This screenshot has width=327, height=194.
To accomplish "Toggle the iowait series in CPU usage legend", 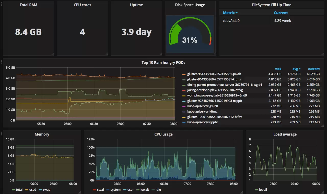I will click(x=143, y=190).
